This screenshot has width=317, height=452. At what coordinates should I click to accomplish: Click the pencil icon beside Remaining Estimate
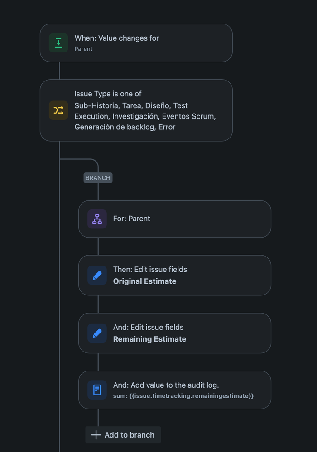pyautogui.click(x=97, y=333)
